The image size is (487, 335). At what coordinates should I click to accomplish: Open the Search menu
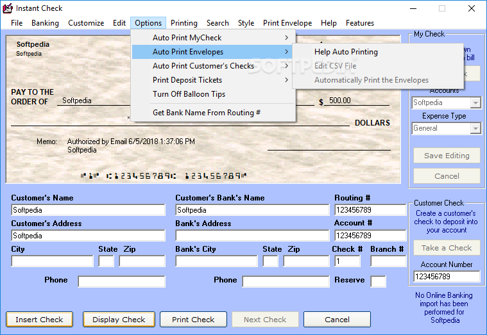click(218, 23)
